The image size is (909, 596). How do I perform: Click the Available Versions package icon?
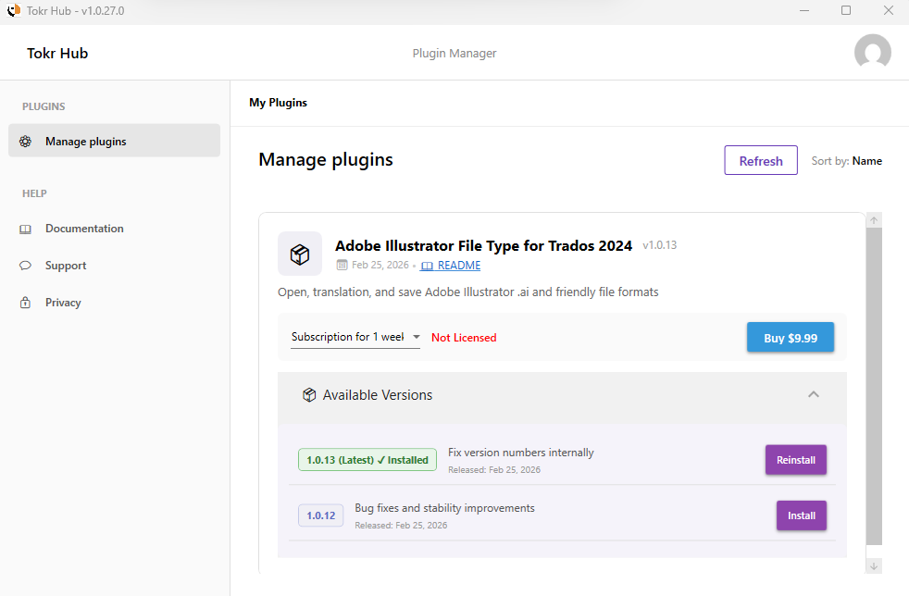pyautogui.click(x=309, y=395)
